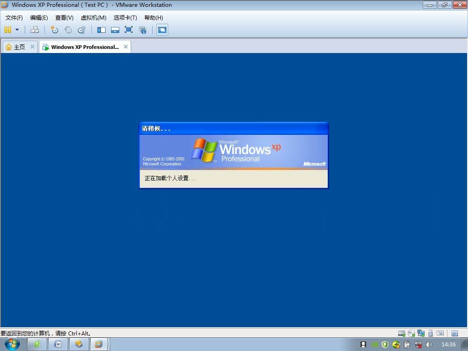Click the yellow ball padlock tray icon
Viewport: 468px width, 351px height.
tap(396, 345)
